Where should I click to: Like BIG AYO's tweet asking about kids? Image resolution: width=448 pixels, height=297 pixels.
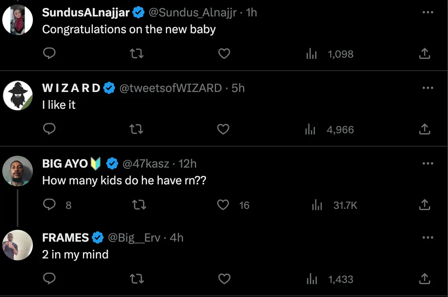(223, 205)
